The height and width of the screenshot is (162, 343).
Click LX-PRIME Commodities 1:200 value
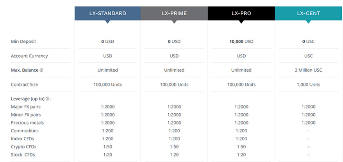[174, 131]
